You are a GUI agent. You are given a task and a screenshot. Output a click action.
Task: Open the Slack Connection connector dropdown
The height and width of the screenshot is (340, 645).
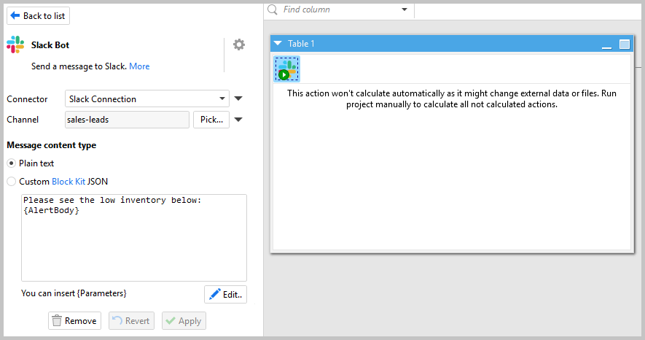[147, 98]
